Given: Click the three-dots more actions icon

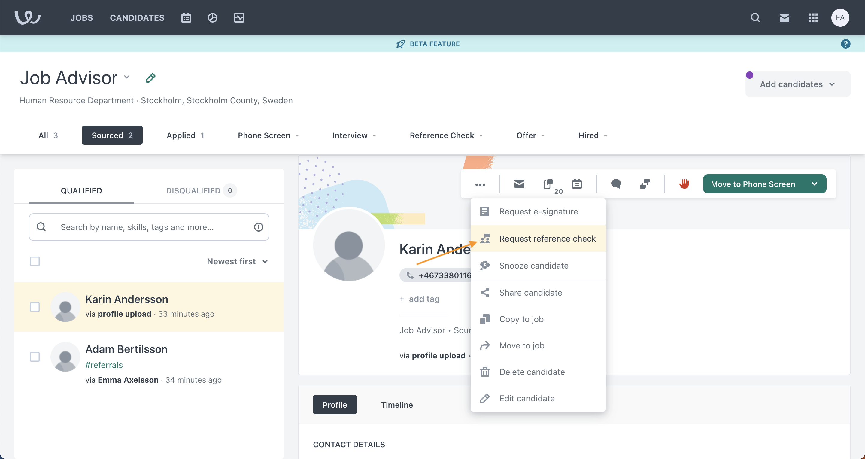Looking at the screenshot, I should (x=480, y=184).
